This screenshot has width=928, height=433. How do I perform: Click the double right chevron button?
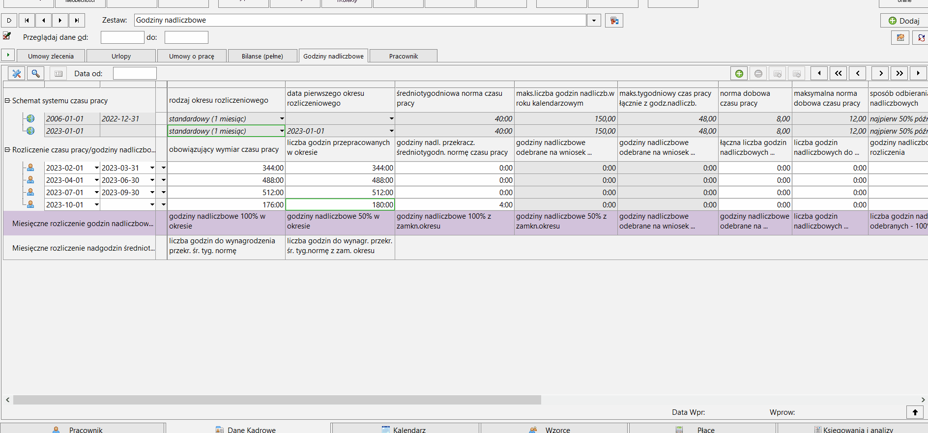899,73
